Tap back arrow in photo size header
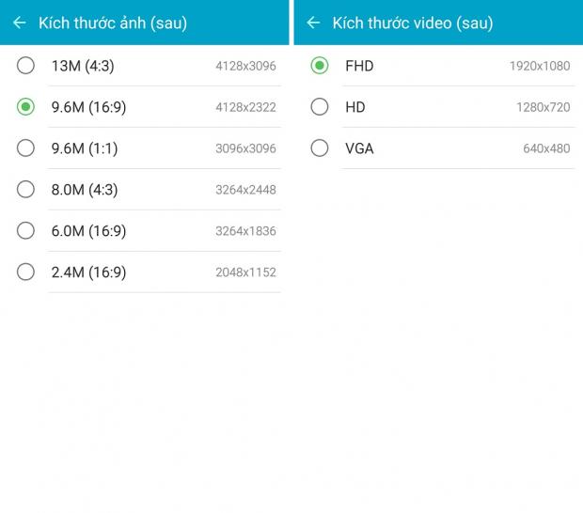Image resolution: width=583 pixels, height=513 pixels. (20, 23)
